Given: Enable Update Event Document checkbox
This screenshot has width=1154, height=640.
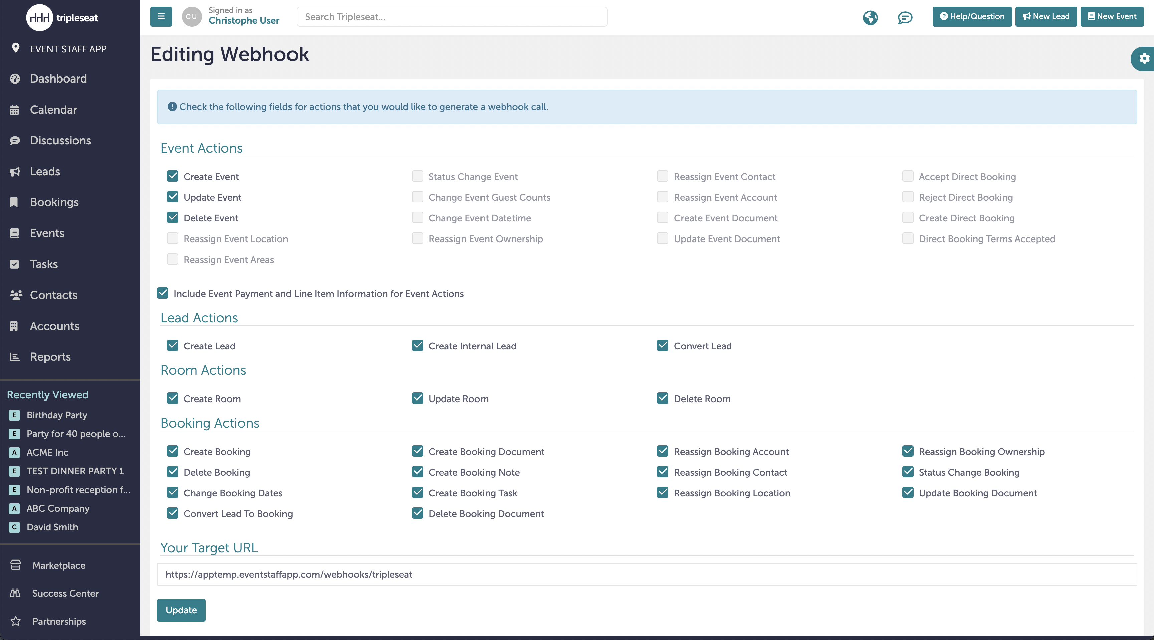Looking at the screenshot, I should tap(662, 238).
